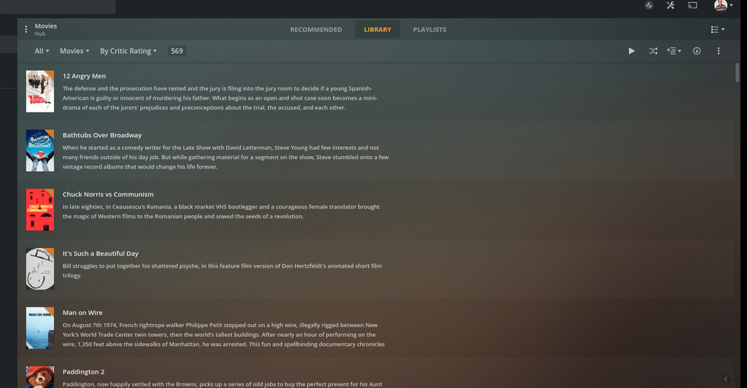Screen dimensions: 747x388
Task: Click the It's Such a Beautiful Day summary
Action: pos(222,271)
